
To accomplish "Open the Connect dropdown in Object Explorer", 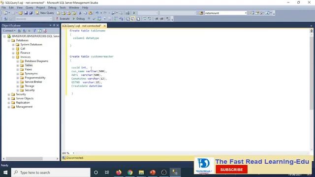I will (x=9, y=30).
